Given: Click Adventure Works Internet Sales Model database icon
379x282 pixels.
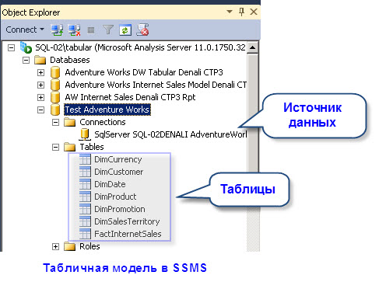Looking at the screenshot, I should pos(55,85).
